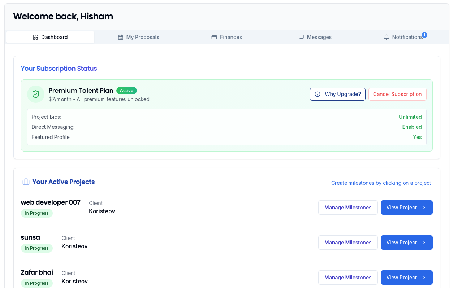Manage Milestones for web developer 007
This screenshot has width=453, height=288.
[348, 208]
